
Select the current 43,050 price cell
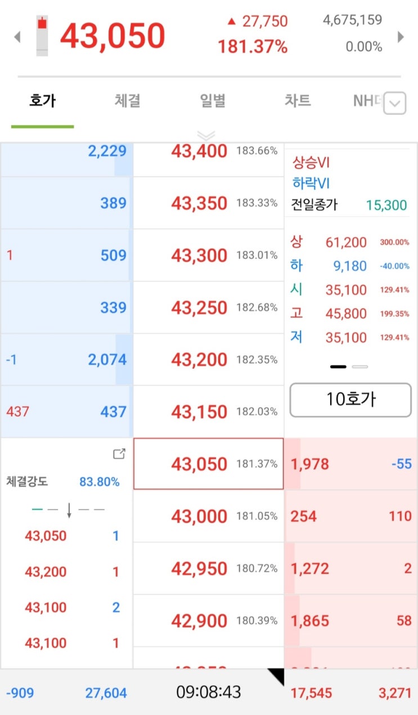click(x=209, y=464)
